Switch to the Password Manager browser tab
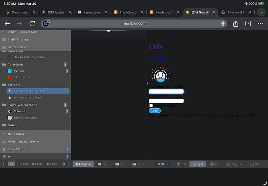 click(236, 12)
